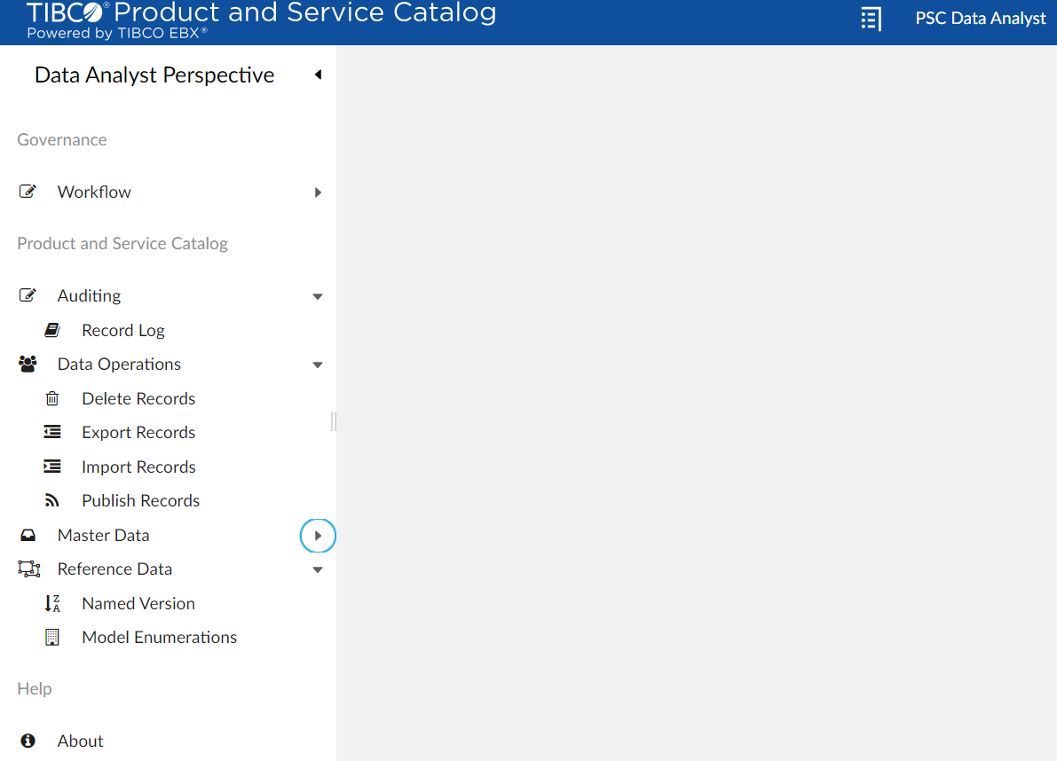The height and width of the screenshot is (761, 1057).
Task: Click the sort Z-A icon for Named Version
Action: [x=52, y=604]
